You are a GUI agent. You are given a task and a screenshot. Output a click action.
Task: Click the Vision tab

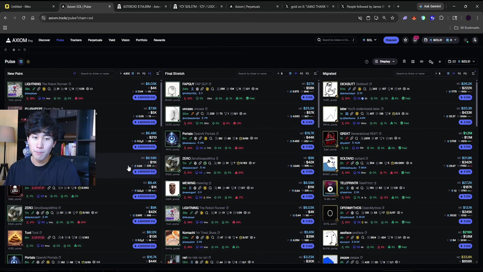[x=125, y=40]
